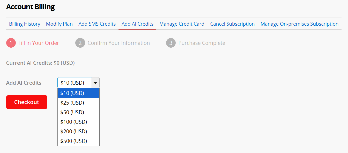
Task: Click the dropdown arrow for AI Credits
Action: coord(95,83)
